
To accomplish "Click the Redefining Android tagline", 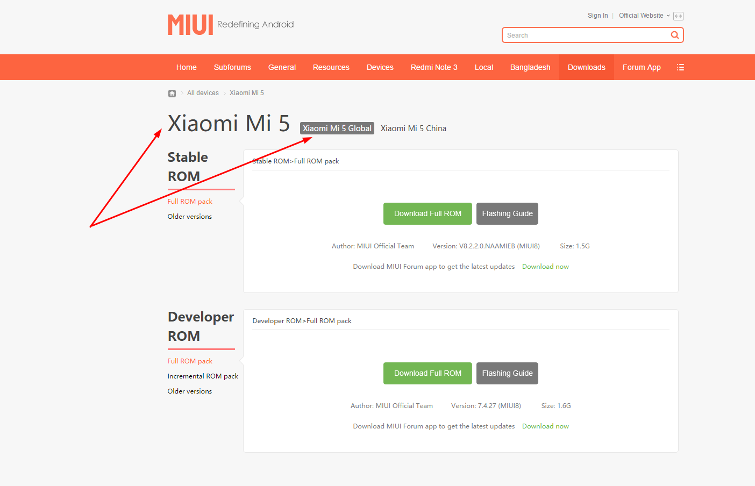I will 255,24.
